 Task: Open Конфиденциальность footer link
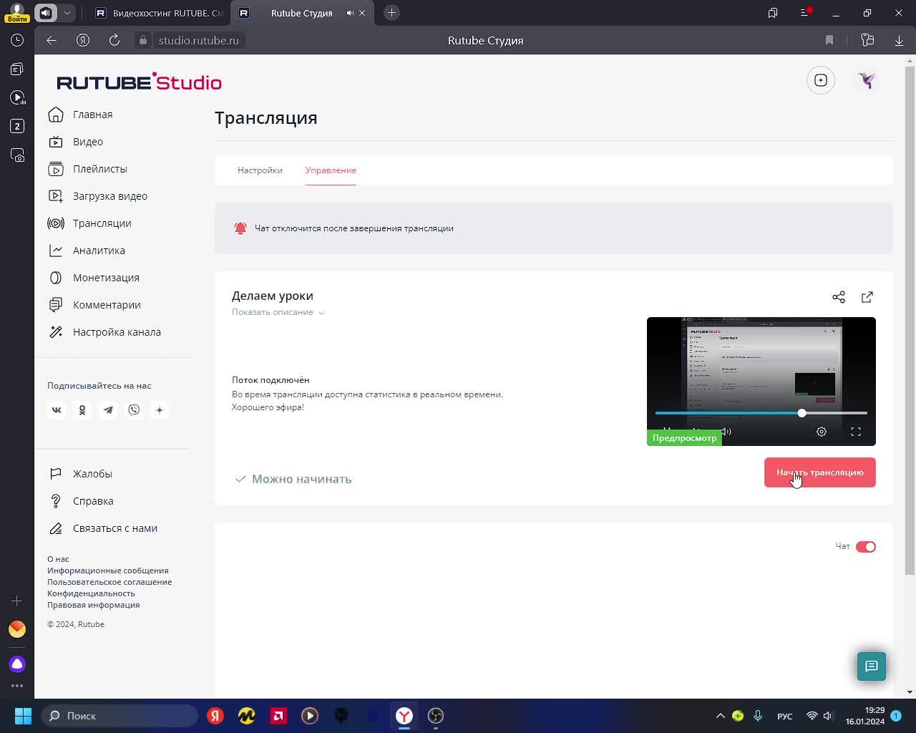tap(91, 593)
